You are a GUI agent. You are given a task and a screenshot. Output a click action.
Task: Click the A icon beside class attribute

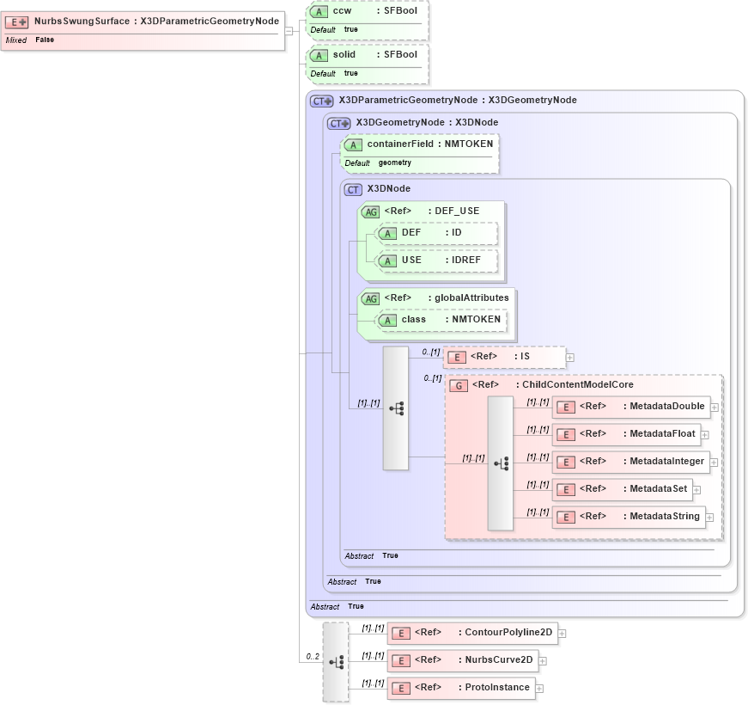click(387, 320)
